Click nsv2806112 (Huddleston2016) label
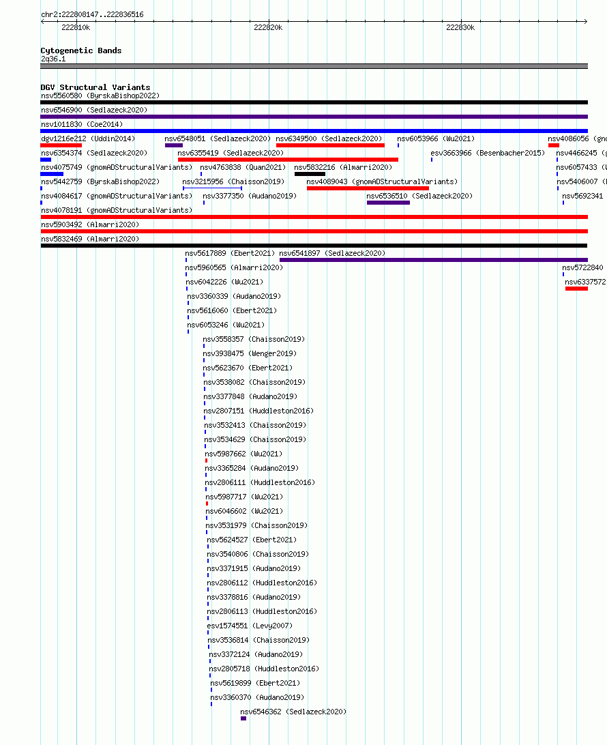 point(262,583)
